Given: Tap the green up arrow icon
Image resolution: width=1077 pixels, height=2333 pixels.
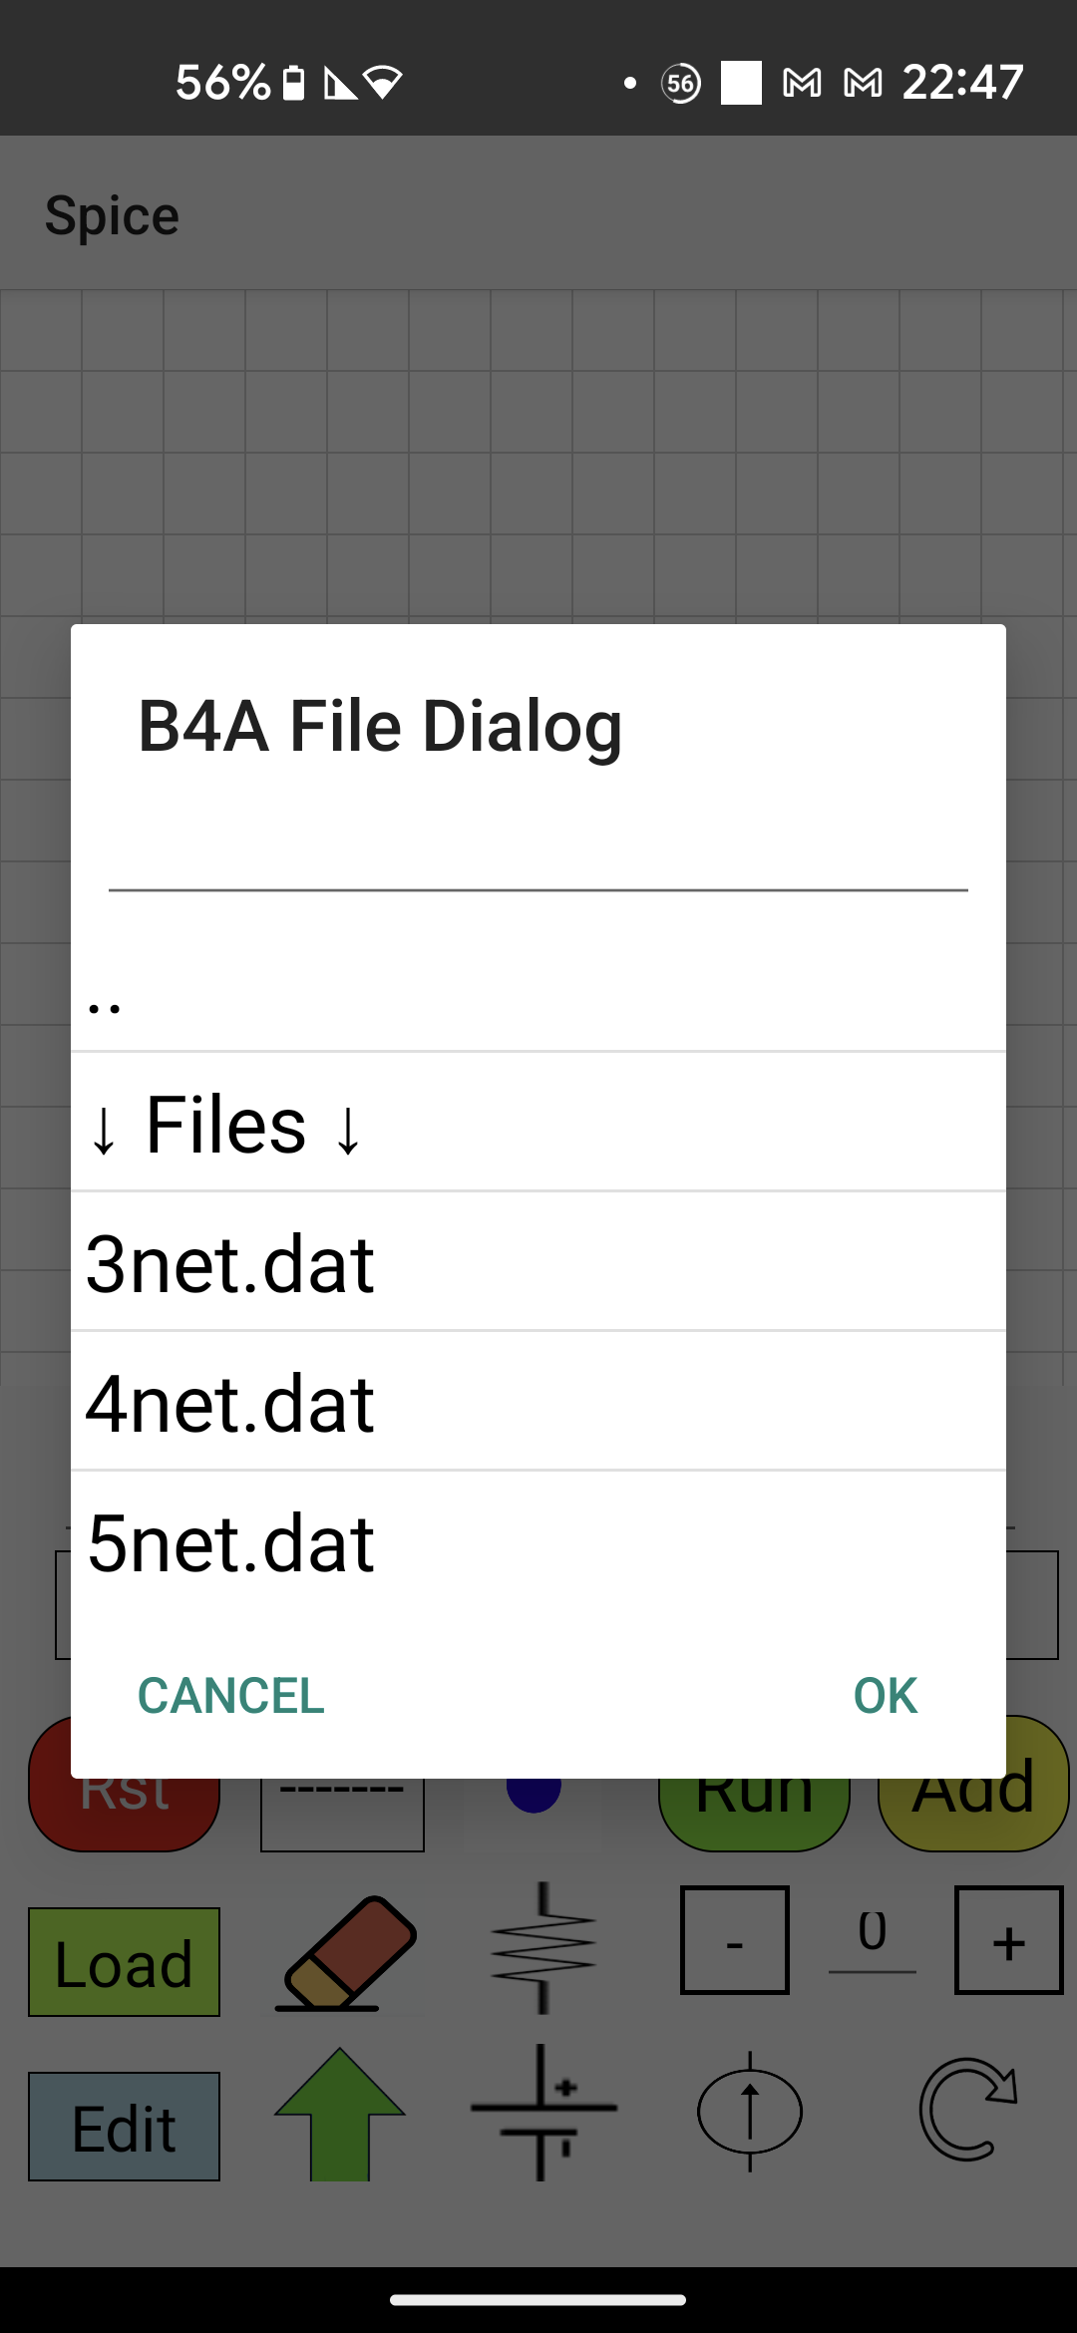Looking at the screenshot, I should 340,2114.
